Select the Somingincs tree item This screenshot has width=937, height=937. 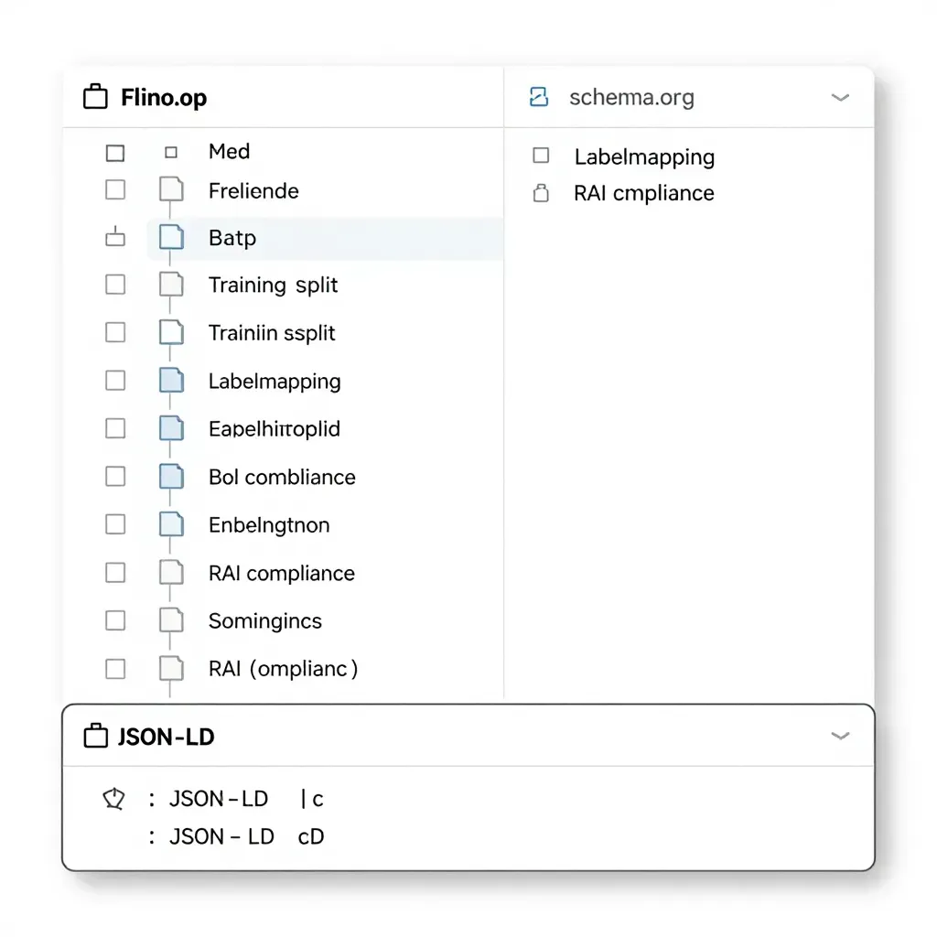click(264, 621)
